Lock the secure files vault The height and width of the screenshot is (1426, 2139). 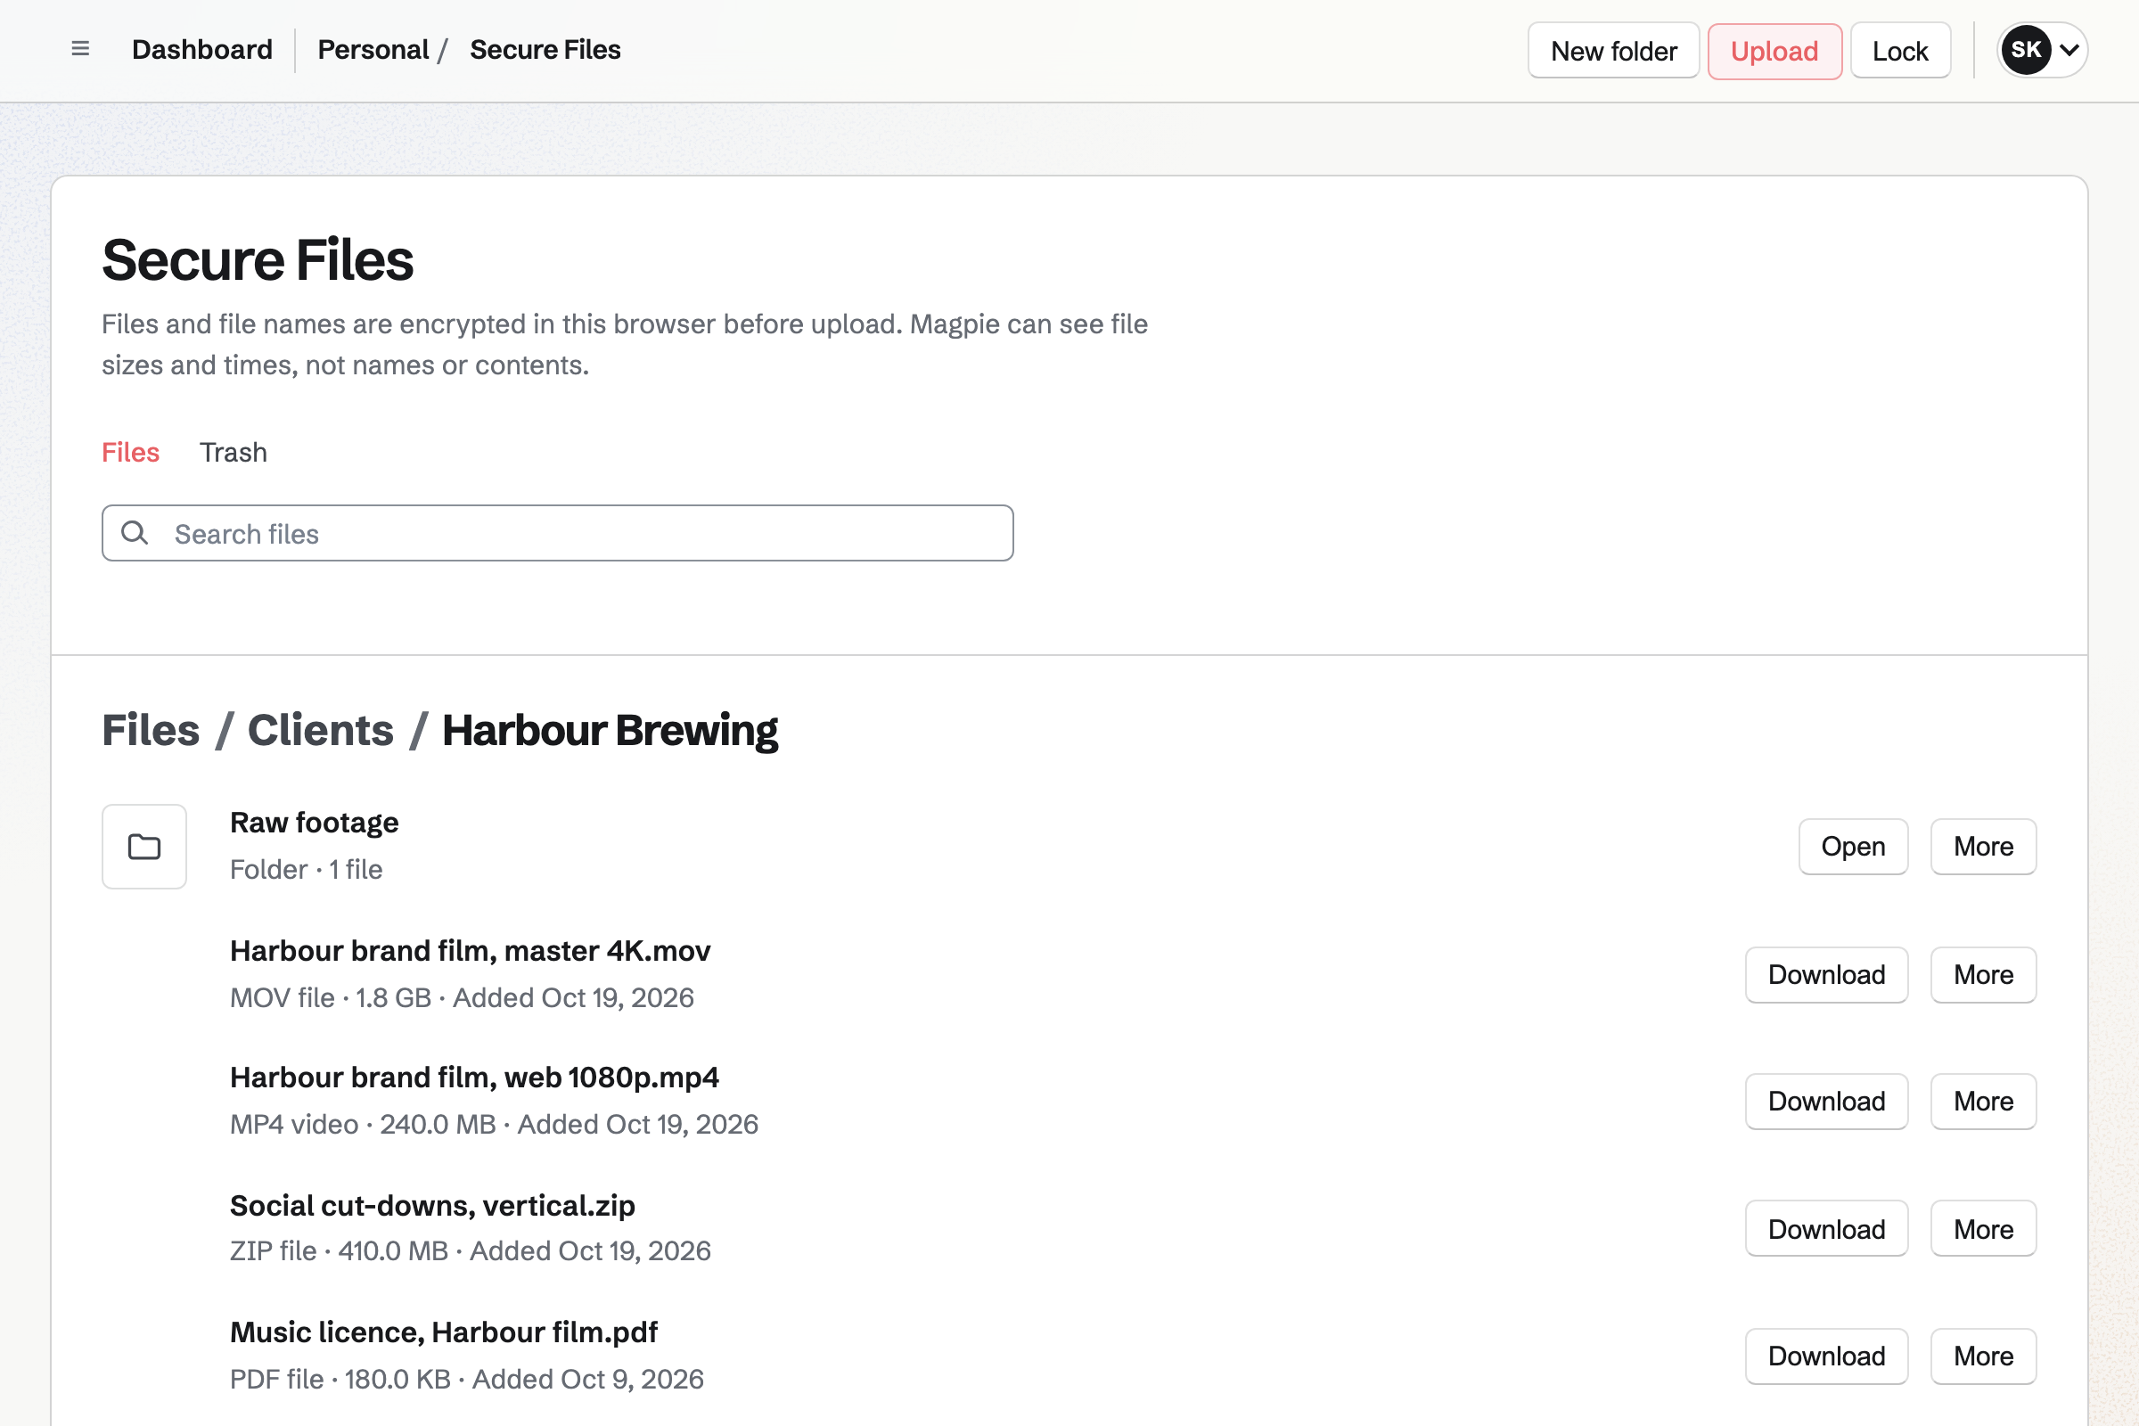(1900, 51)
